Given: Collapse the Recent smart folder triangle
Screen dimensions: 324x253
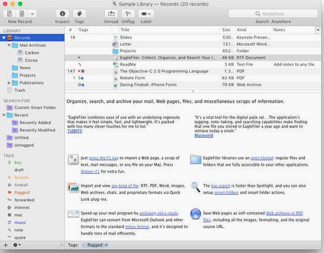Looking at the screenshot, I should [x=4, y=115].
